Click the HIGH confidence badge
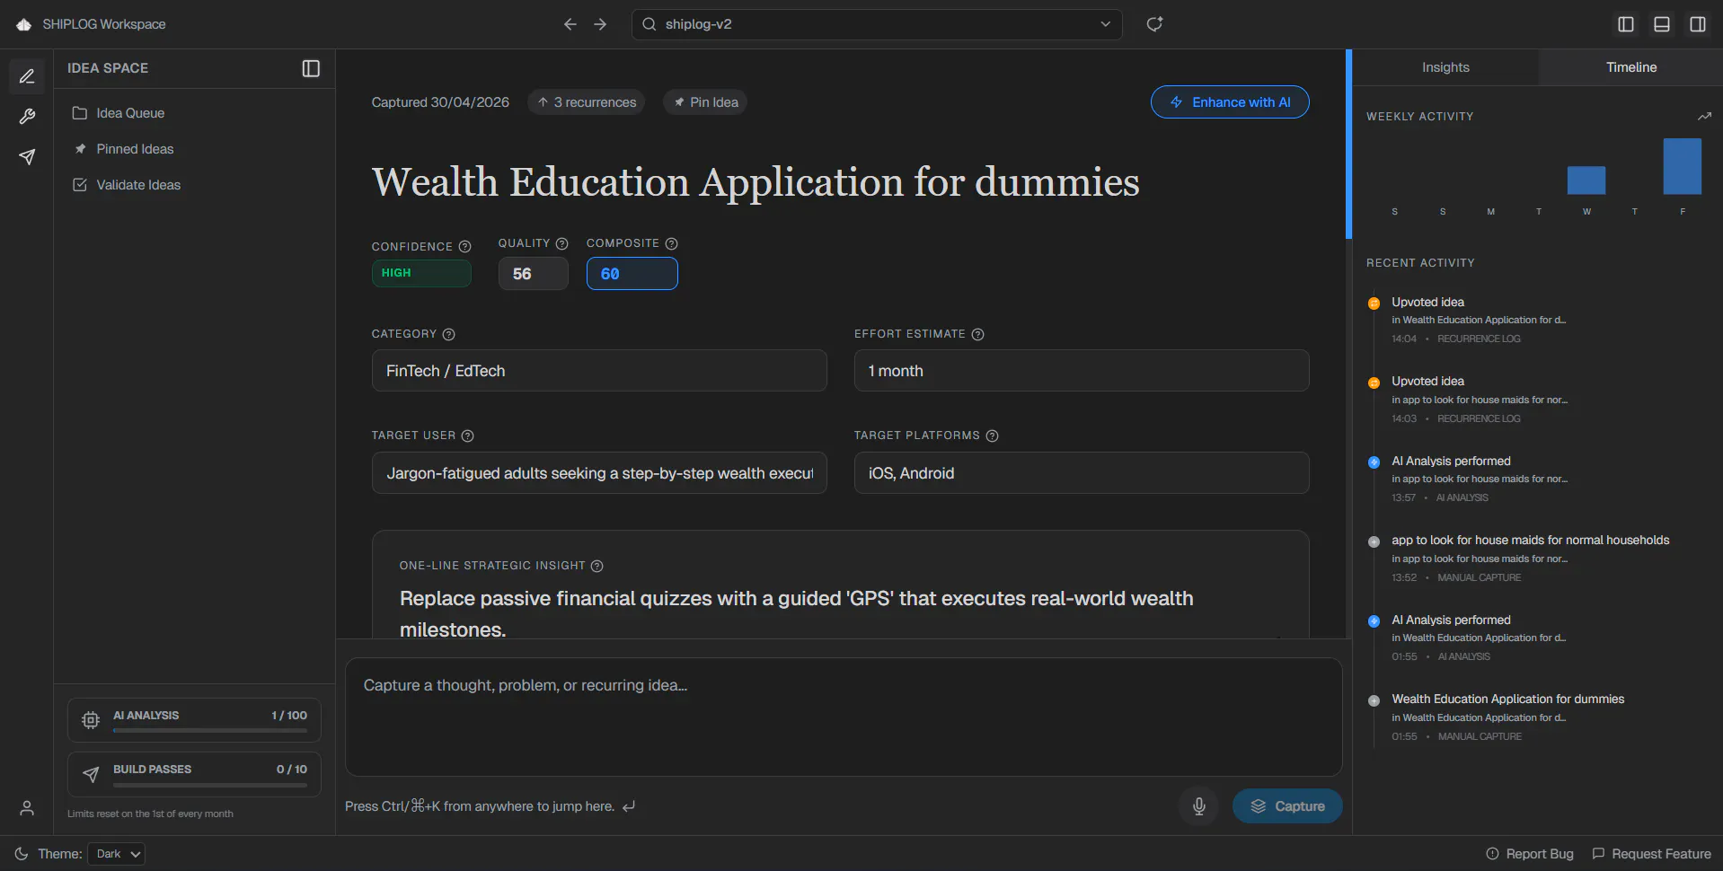Viewport: 1723px width, 871px height. 421,273
